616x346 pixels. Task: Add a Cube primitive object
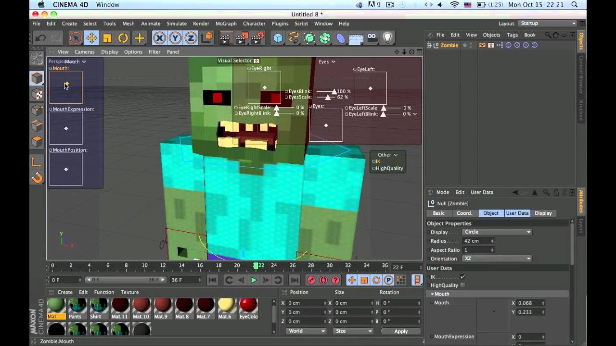(x=278, y=38)
